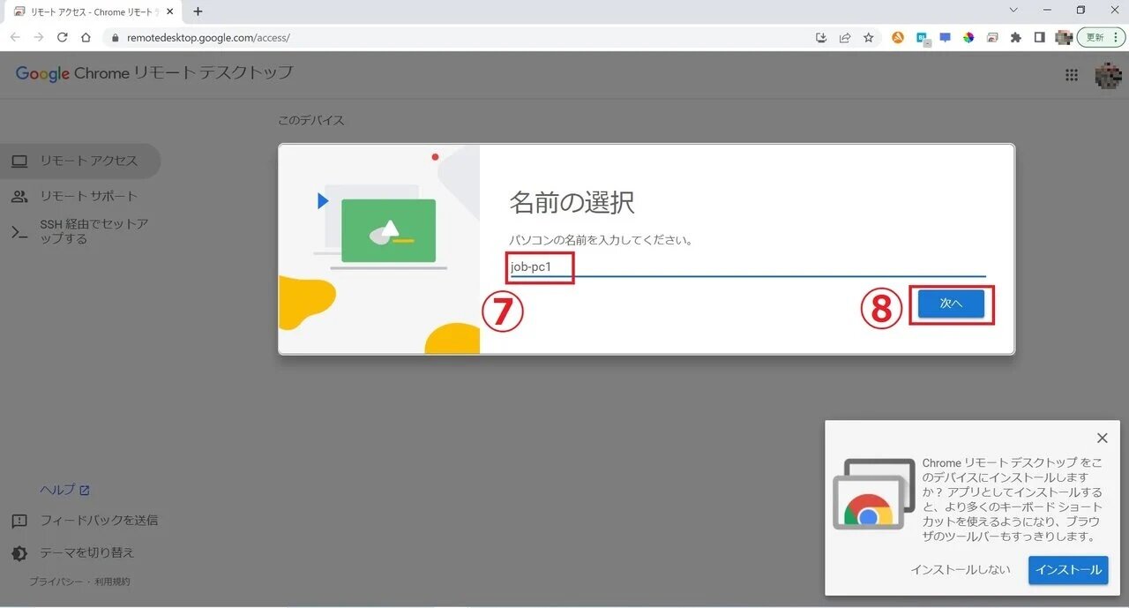Click the teal extension icon with a badge
Screen dimensions: 1129x608
[923, 38]
